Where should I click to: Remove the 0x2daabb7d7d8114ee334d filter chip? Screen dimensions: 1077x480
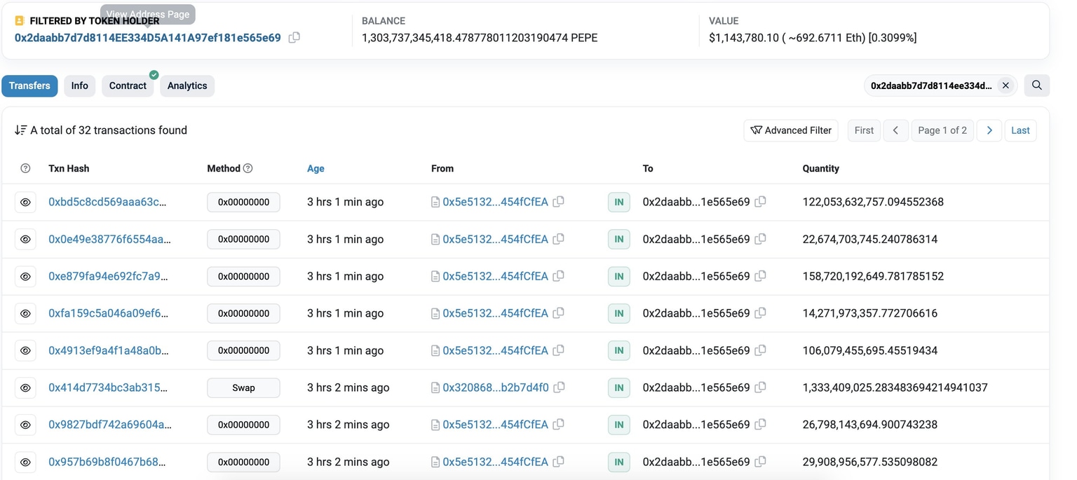pyautogui.click(x=1005, y=85)
